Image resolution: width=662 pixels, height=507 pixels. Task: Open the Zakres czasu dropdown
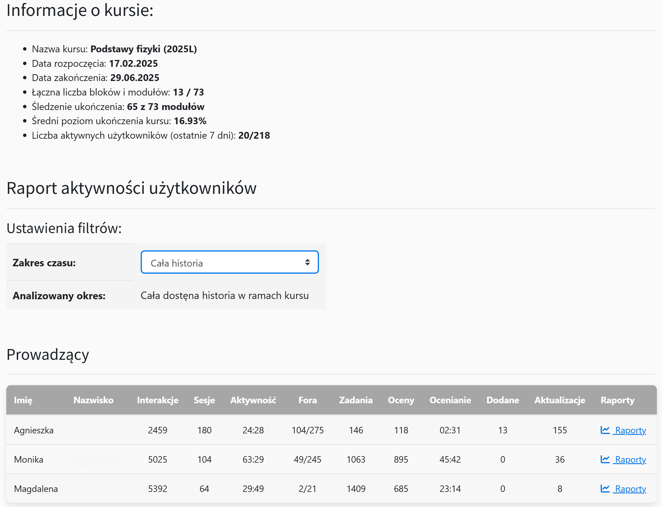(229, 262)
